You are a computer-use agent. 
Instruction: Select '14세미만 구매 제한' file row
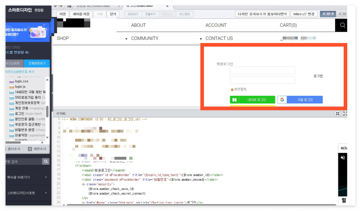coord(27,92)
